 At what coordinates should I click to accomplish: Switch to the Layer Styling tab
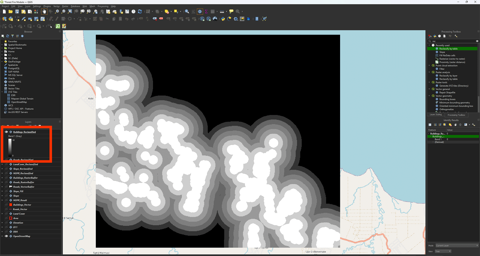tap(435, 115)
